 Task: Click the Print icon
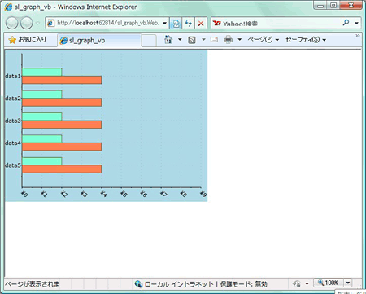pos(229,40)
